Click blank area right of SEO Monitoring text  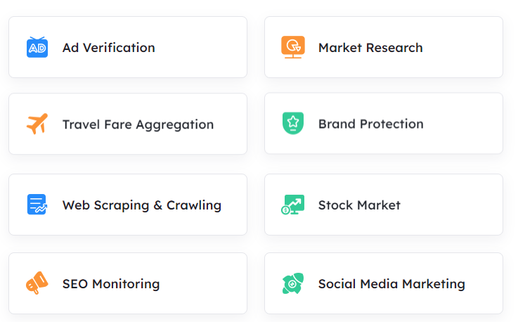click(x=203, y=283)
